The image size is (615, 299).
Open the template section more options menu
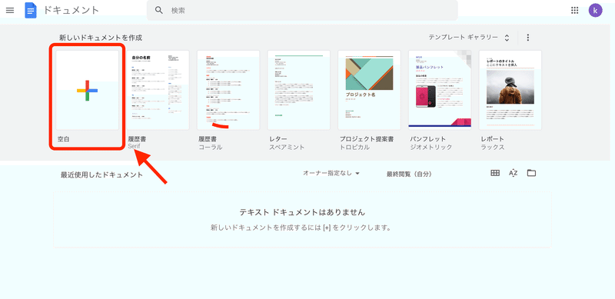coord(528,38)
